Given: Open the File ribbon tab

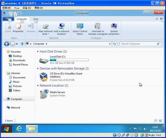Looking at the screenshot, I should [8, 19].
